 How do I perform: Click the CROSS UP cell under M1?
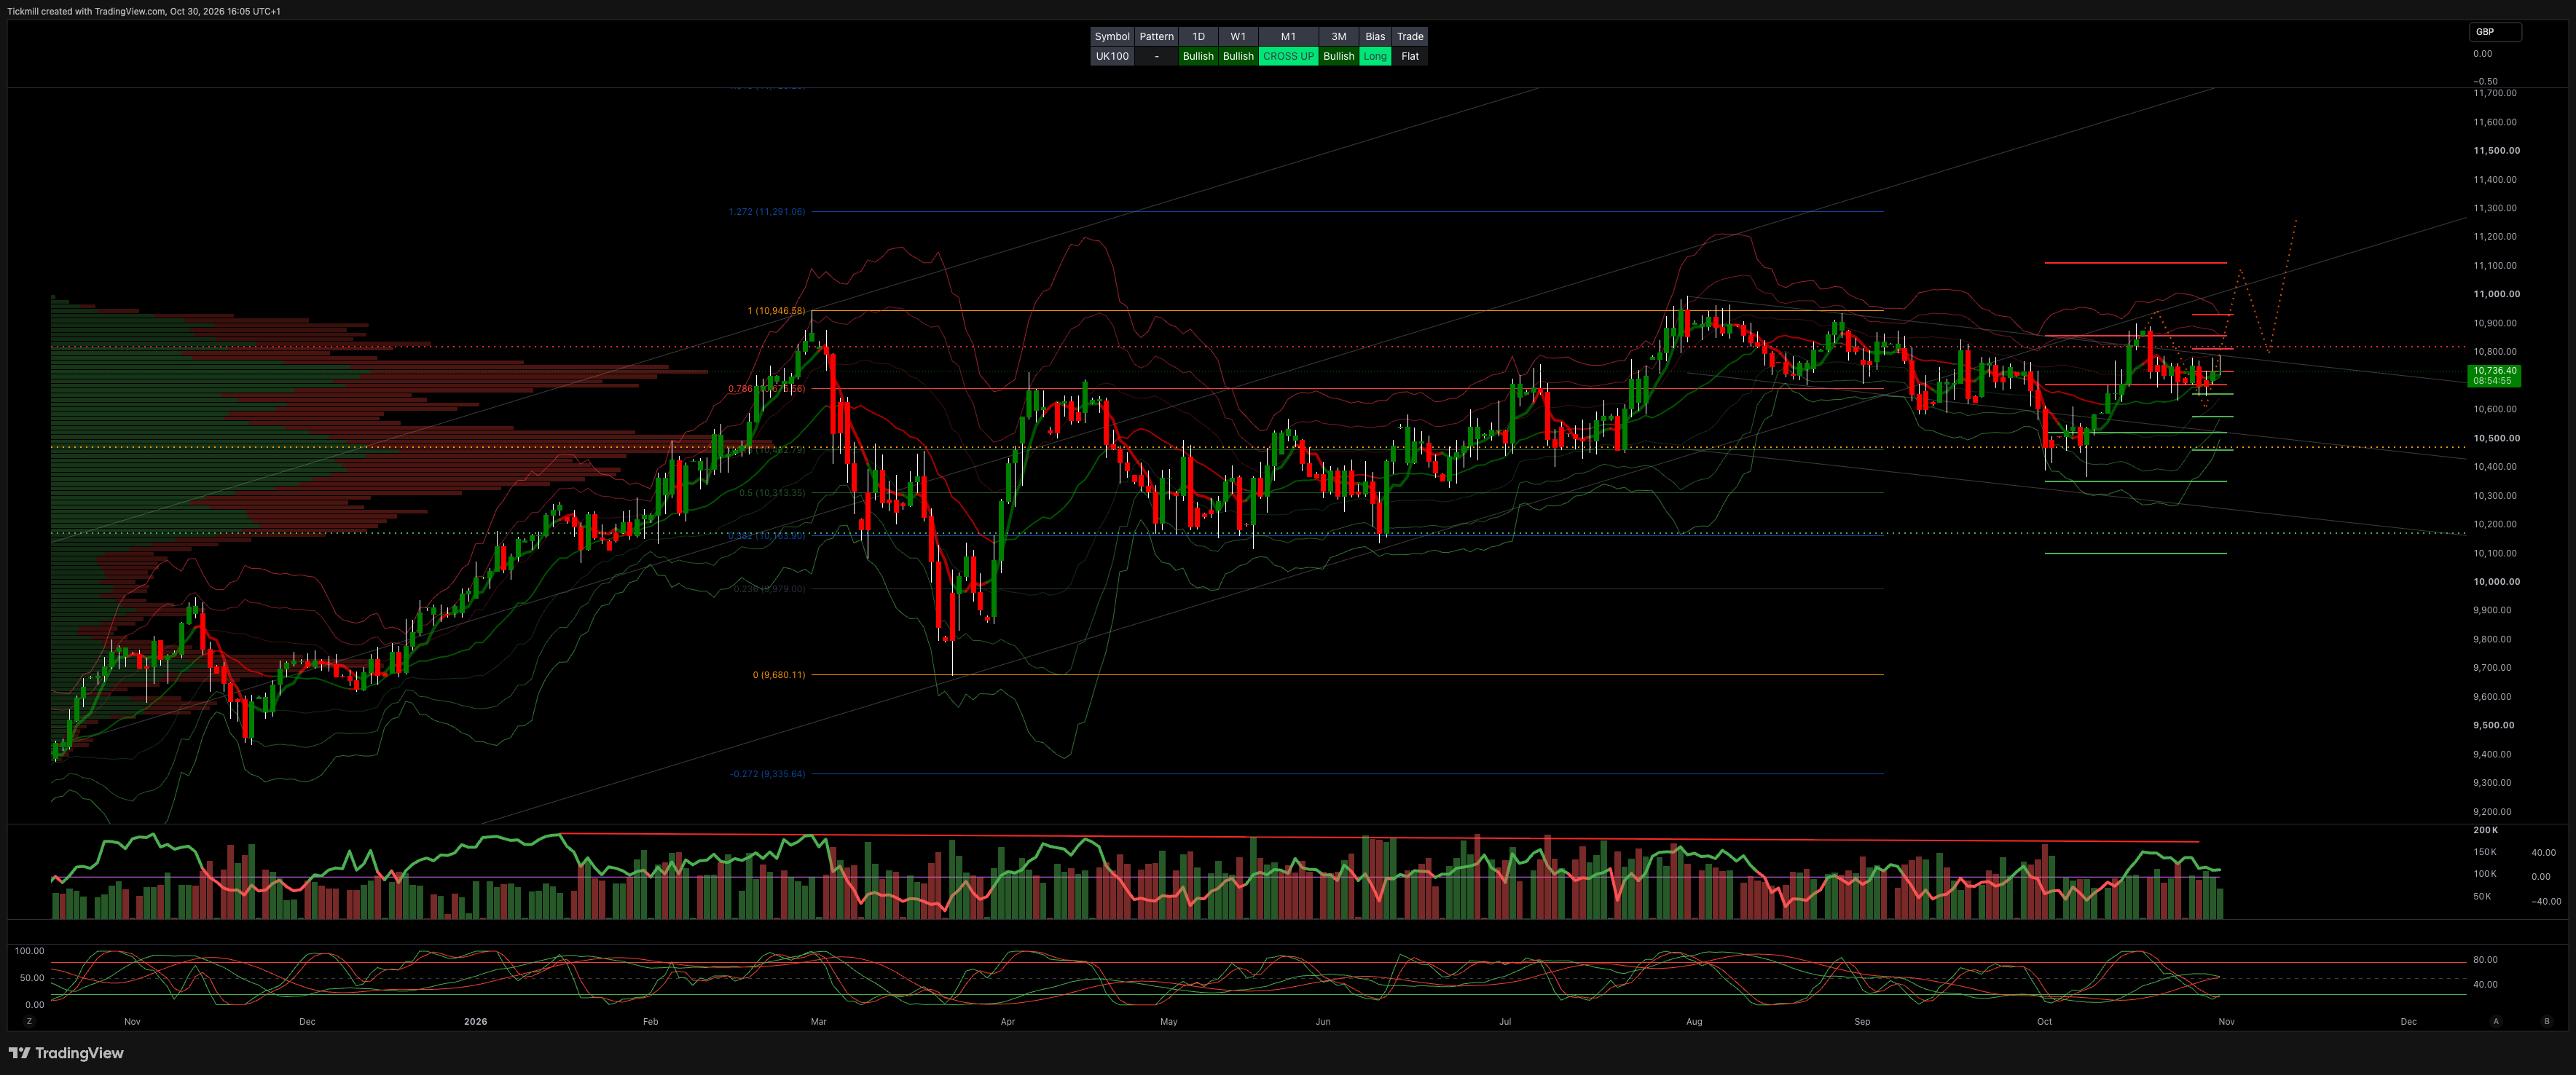pyautogui.click(x=1288, y=56)
